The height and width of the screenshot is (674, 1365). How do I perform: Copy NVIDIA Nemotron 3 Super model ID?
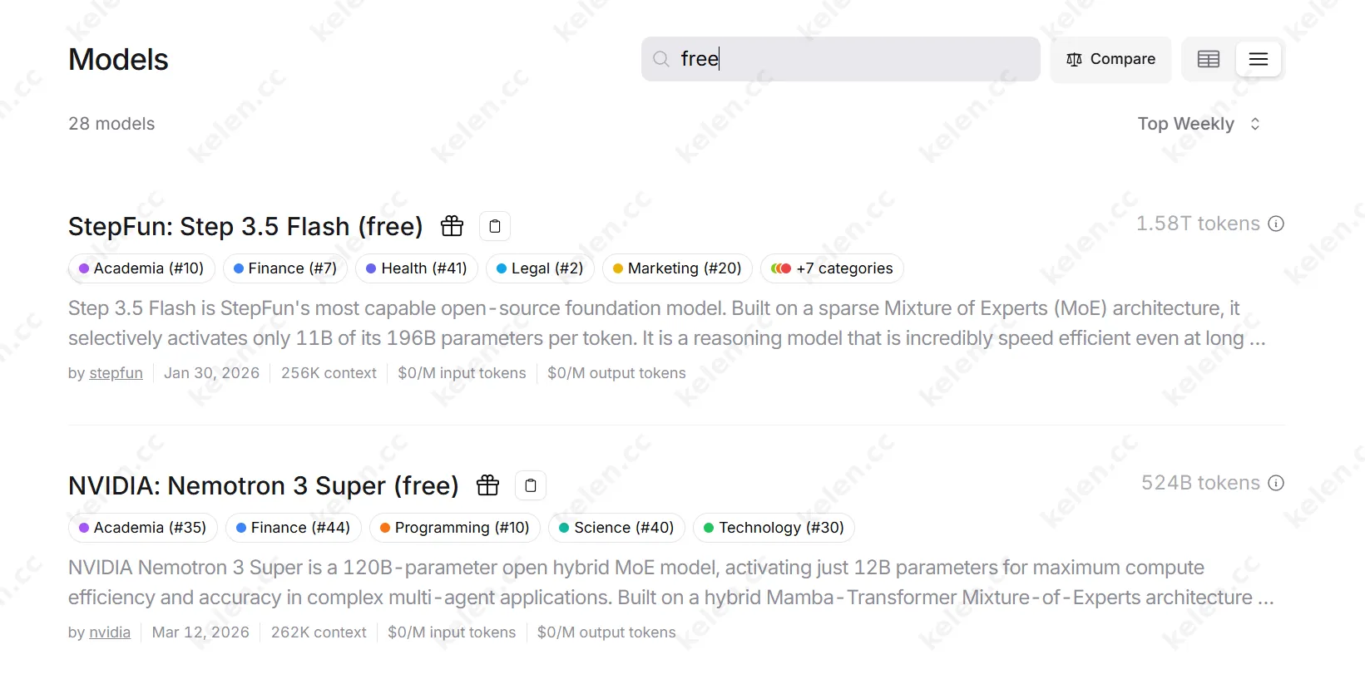[x=531, y=485]
